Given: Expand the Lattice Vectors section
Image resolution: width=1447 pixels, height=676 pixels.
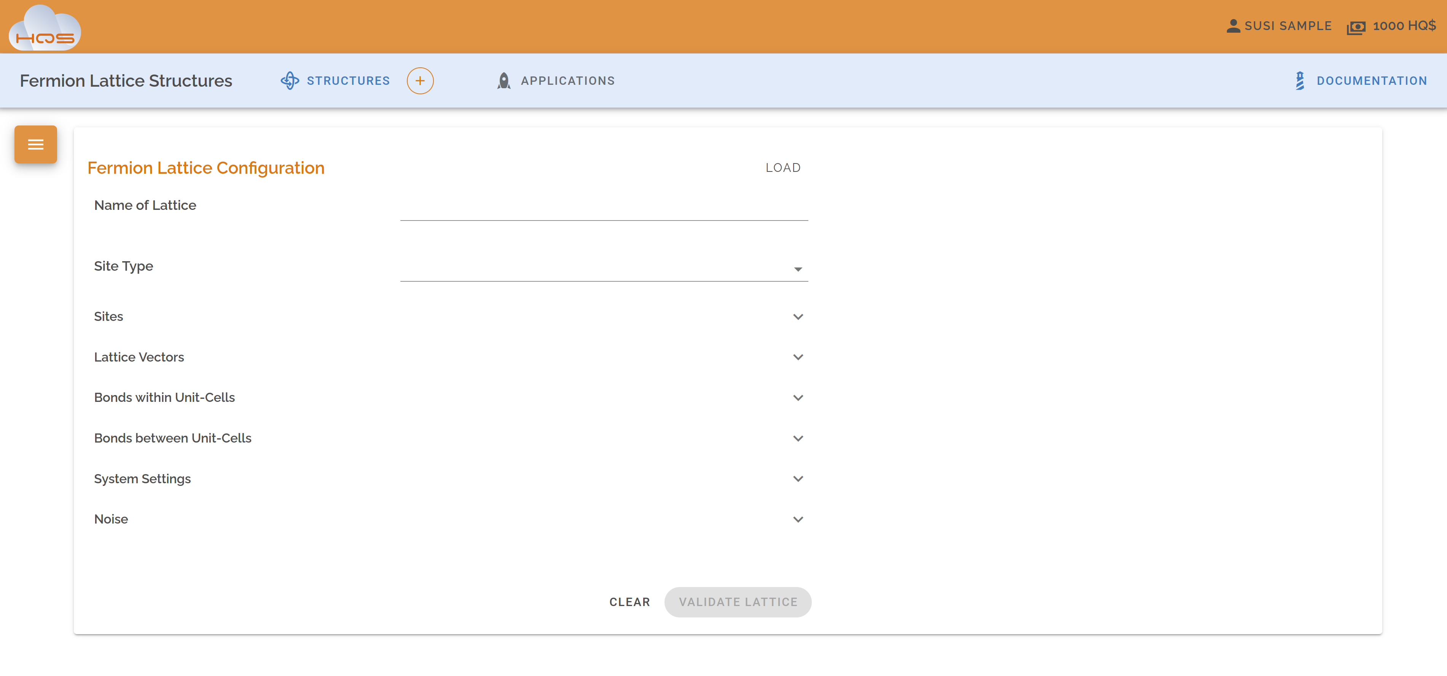Looking at the screenshot, I should 798,357.
